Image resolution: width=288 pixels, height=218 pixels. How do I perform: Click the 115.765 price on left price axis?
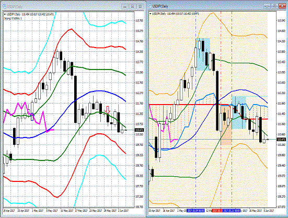139,21
